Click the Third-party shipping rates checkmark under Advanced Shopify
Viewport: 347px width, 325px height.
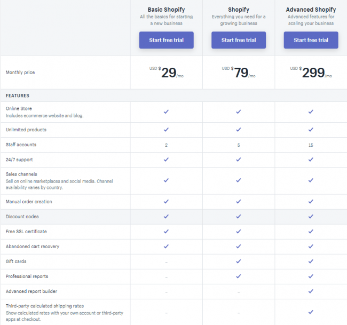[x=311, y=312]
